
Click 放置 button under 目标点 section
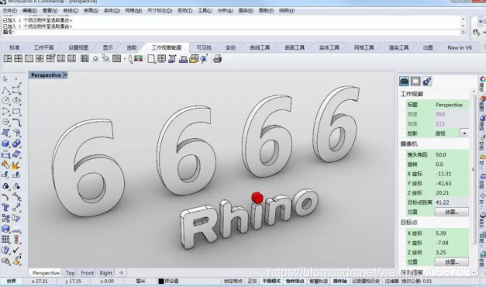[x=452, y=262]
